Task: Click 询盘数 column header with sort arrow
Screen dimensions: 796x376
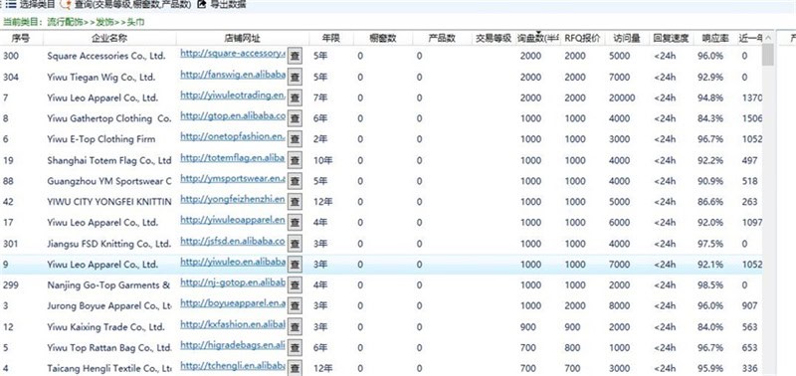Action: click(538, 38)
